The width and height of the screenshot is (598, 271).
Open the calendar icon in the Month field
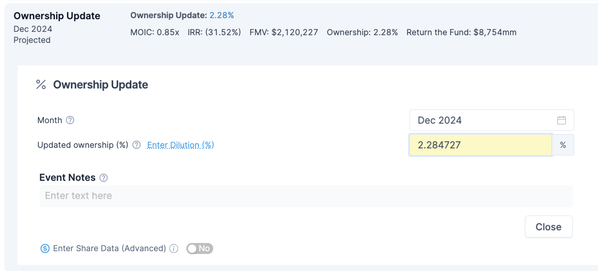pyautogui.click(x=561, y=120)
